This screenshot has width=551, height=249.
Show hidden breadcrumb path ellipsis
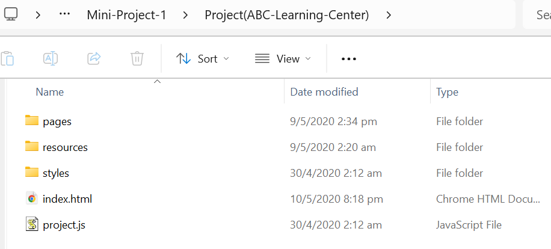(x=65, y=14)
